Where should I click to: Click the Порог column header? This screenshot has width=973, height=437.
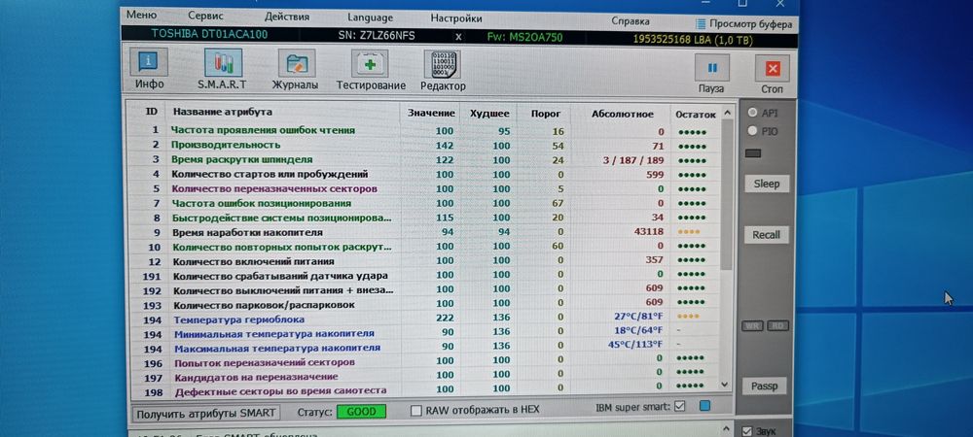click(547, 114)
